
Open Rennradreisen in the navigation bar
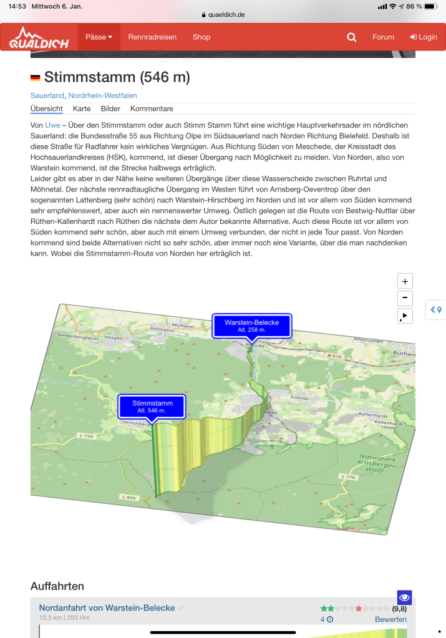[x=152, y=37]
